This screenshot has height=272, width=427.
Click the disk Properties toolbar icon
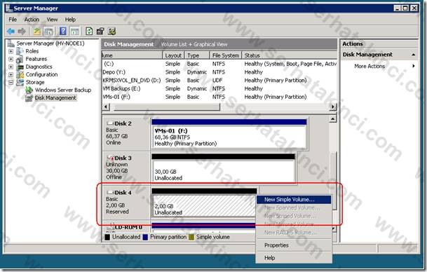click(100, 31)
